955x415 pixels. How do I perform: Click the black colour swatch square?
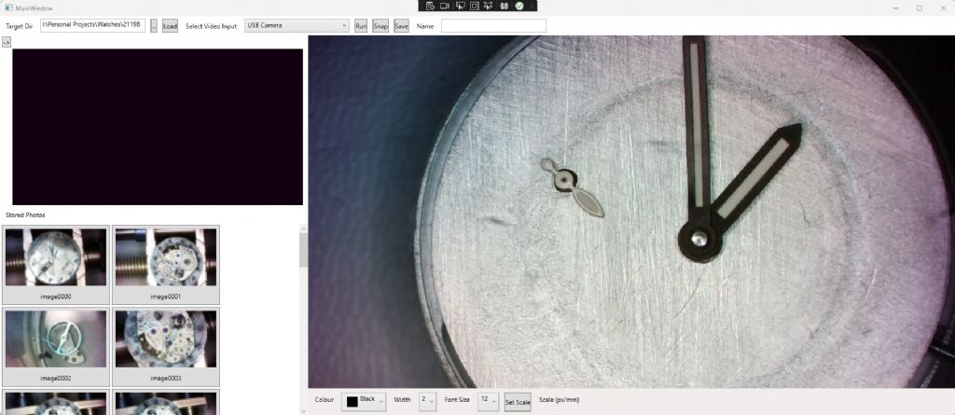tap(352, 402)
